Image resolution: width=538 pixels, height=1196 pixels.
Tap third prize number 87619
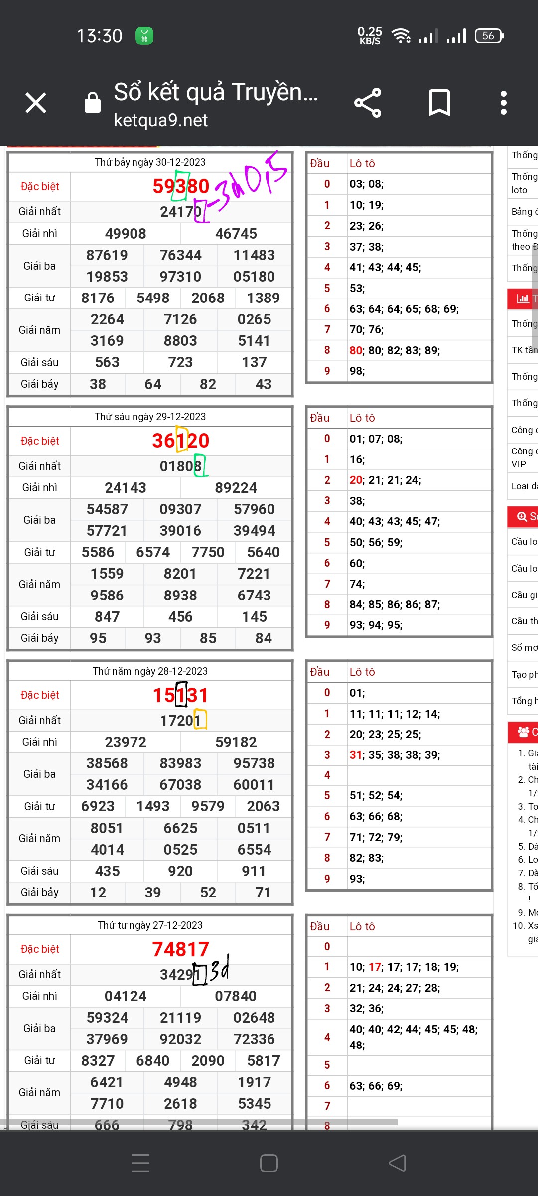[x=107, y=255]
